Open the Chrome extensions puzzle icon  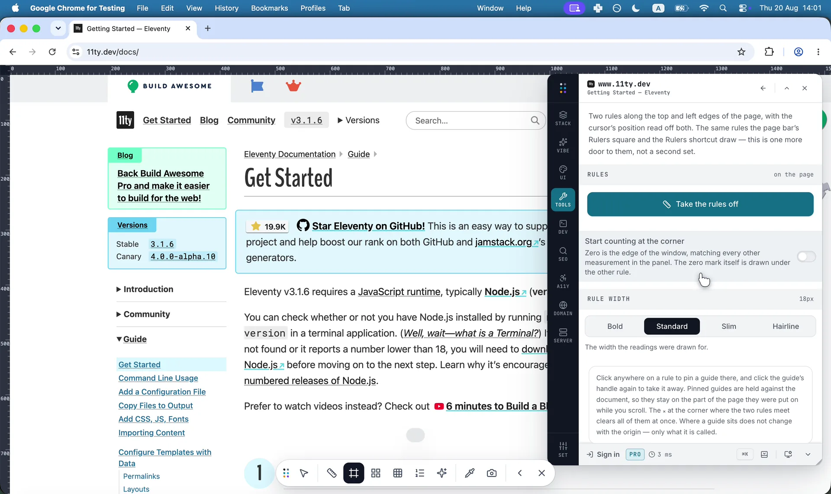point(769,52)
